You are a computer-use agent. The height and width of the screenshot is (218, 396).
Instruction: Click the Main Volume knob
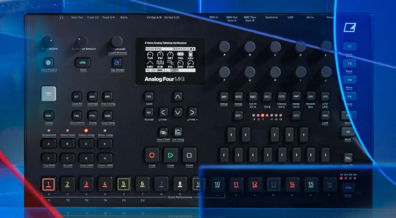click(48, 41)
